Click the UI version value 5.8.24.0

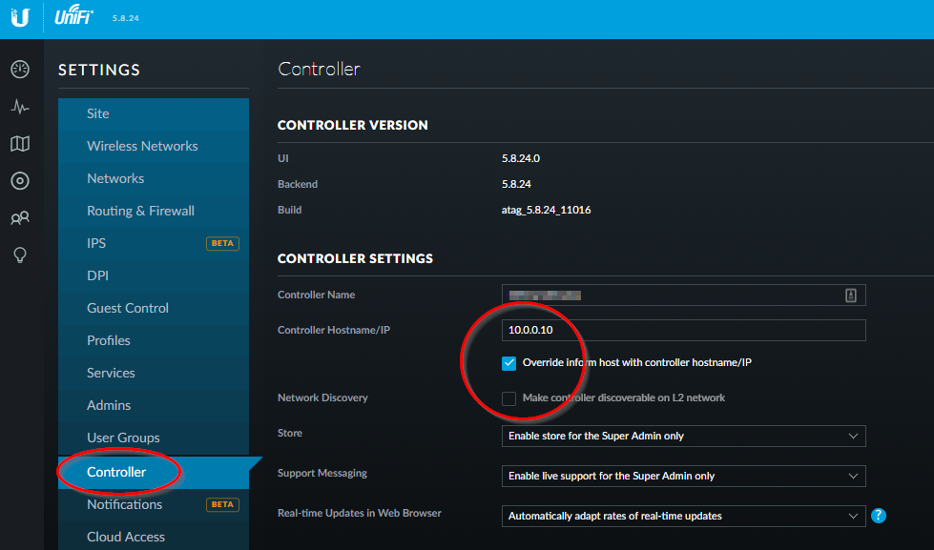pos(521,158)
